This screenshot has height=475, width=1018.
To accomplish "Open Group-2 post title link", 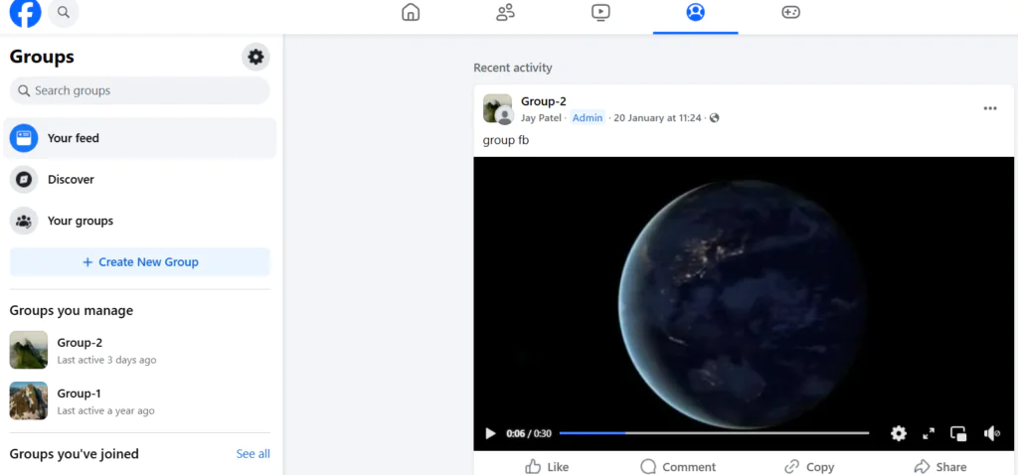I will (x=544, y=101).
